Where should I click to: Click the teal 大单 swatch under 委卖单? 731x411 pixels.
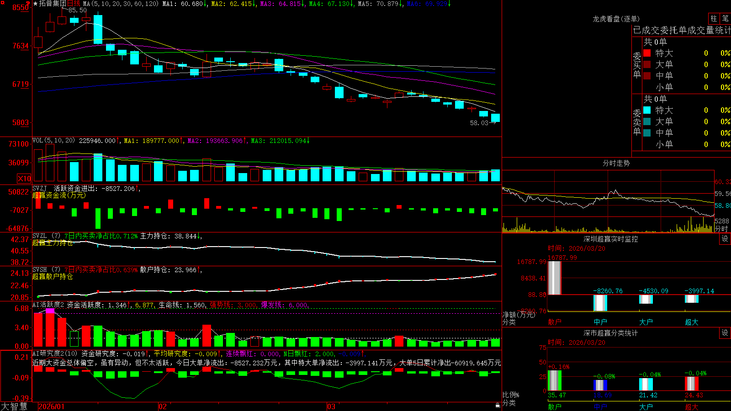pyautogui.click(x=647, y=121)
